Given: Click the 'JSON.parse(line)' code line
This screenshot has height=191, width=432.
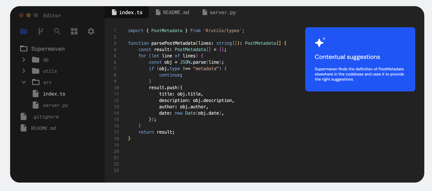Looking at the screenshot, I should click(186, 62).
